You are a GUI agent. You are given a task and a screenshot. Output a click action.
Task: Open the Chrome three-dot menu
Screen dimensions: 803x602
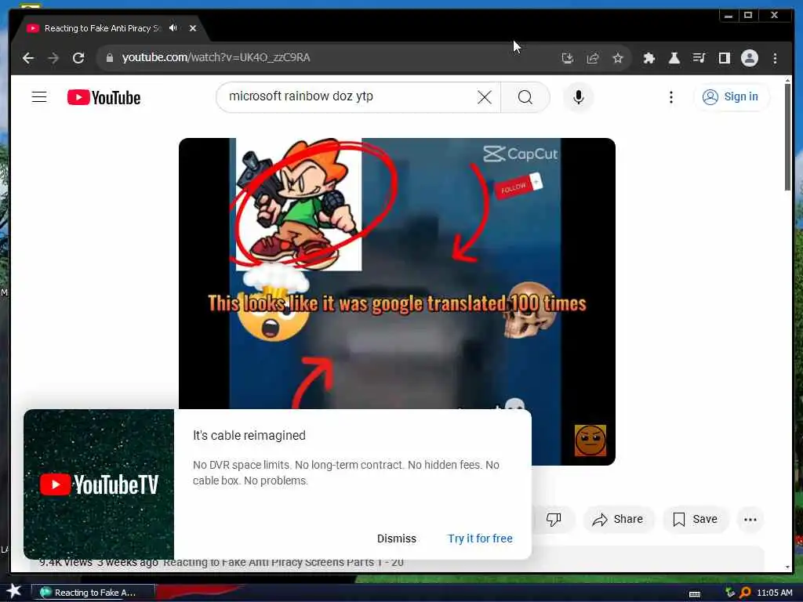[775, 58]
